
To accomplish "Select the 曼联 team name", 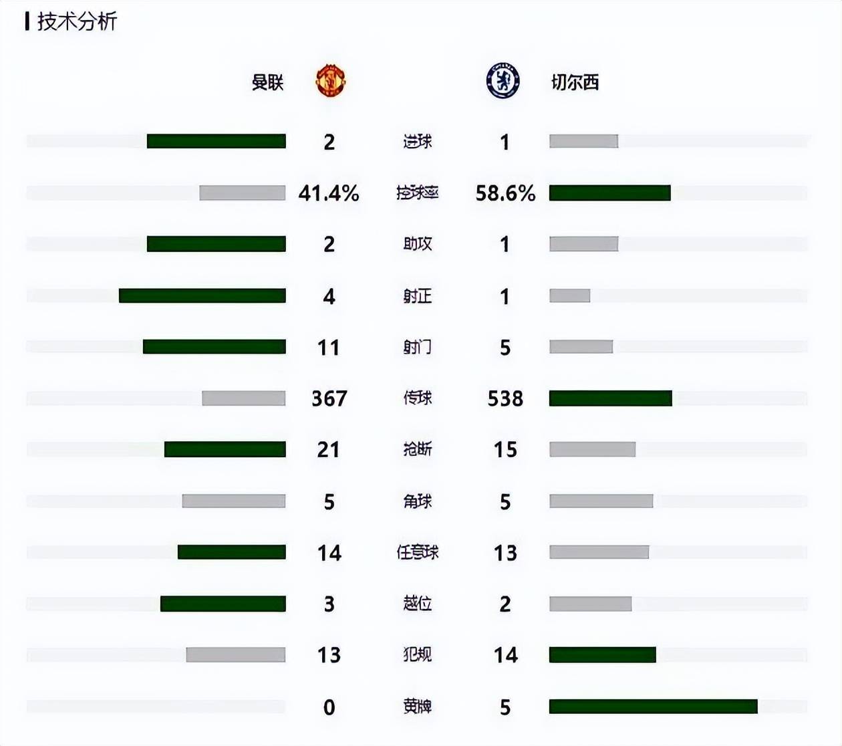I will coord(268,82).
